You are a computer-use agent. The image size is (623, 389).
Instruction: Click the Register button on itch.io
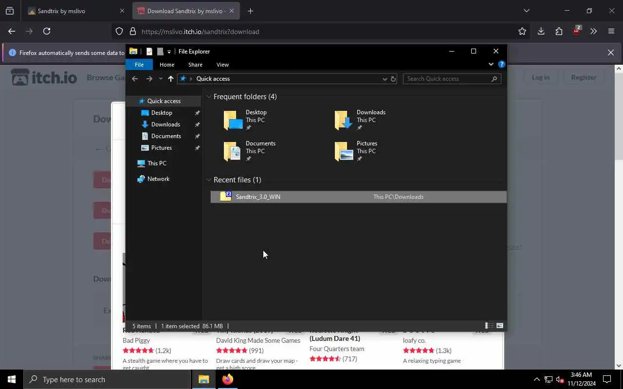[584, 77]
